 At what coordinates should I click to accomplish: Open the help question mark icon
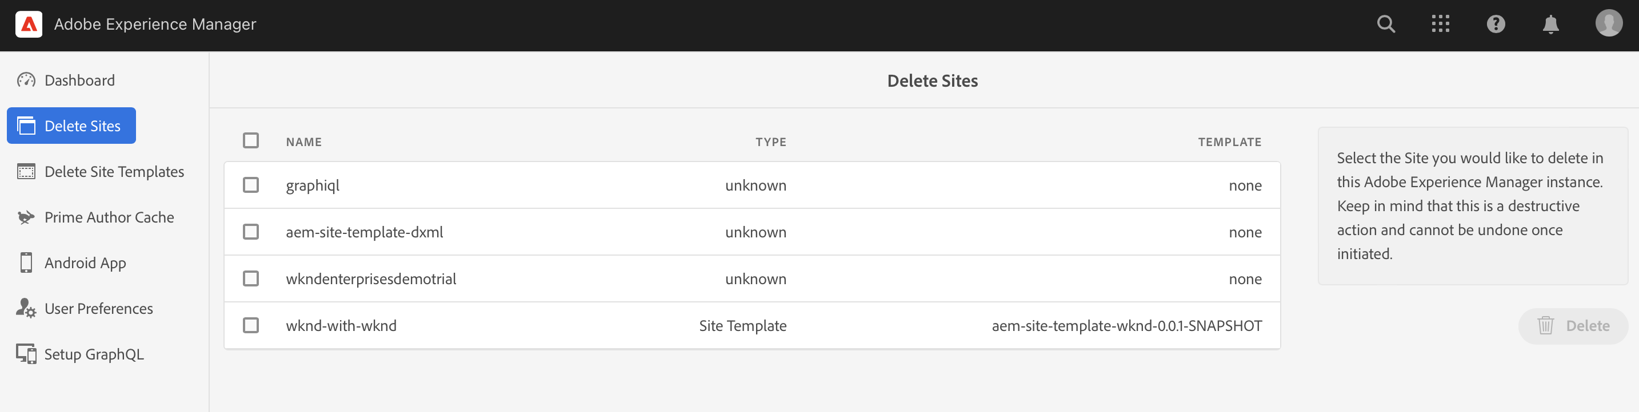(1495, 24)
